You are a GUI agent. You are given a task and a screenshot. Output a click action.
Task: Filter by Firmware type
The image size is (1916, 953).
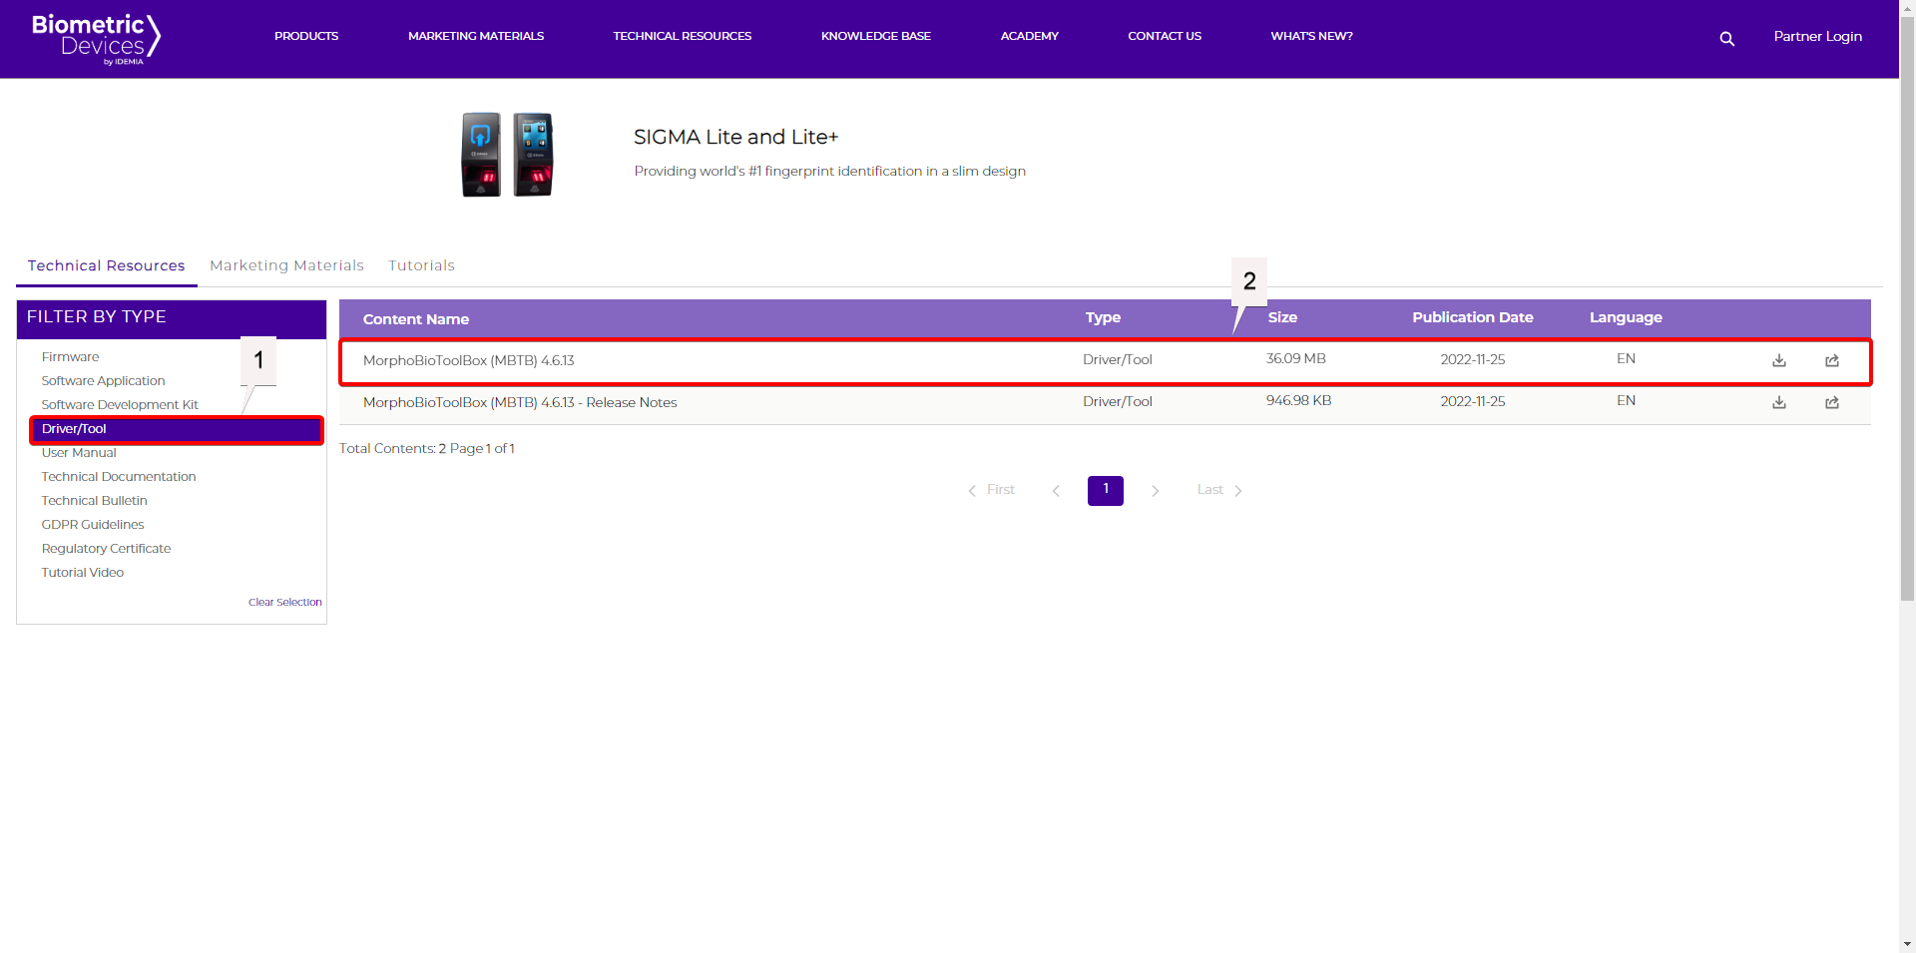pos(71,357)
